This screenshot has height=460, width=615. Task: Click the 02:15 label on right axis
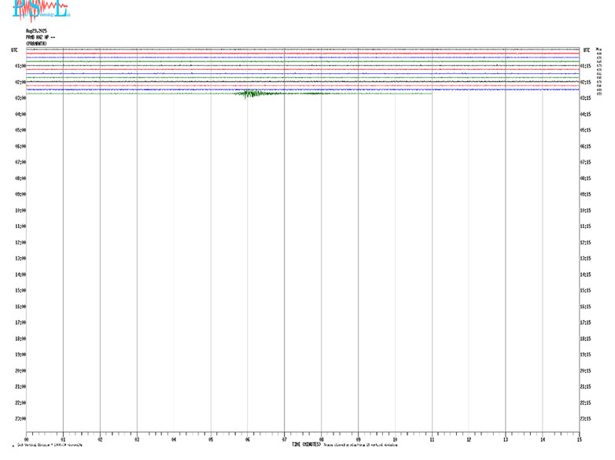pyautogui.click(x=585, y=82)
